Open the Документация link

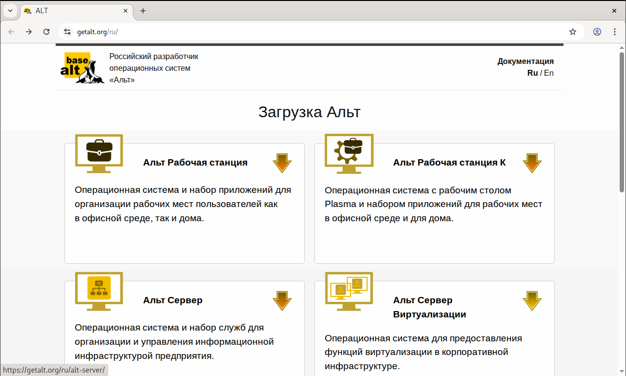pos(525,62)
